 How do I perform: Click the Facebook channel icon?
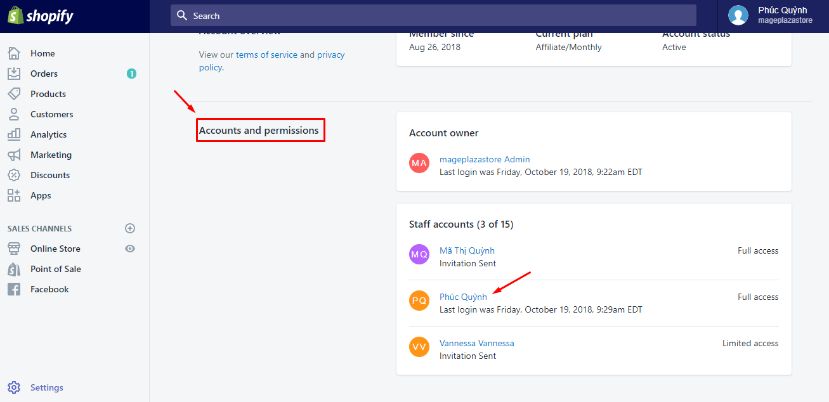[14, 289]
